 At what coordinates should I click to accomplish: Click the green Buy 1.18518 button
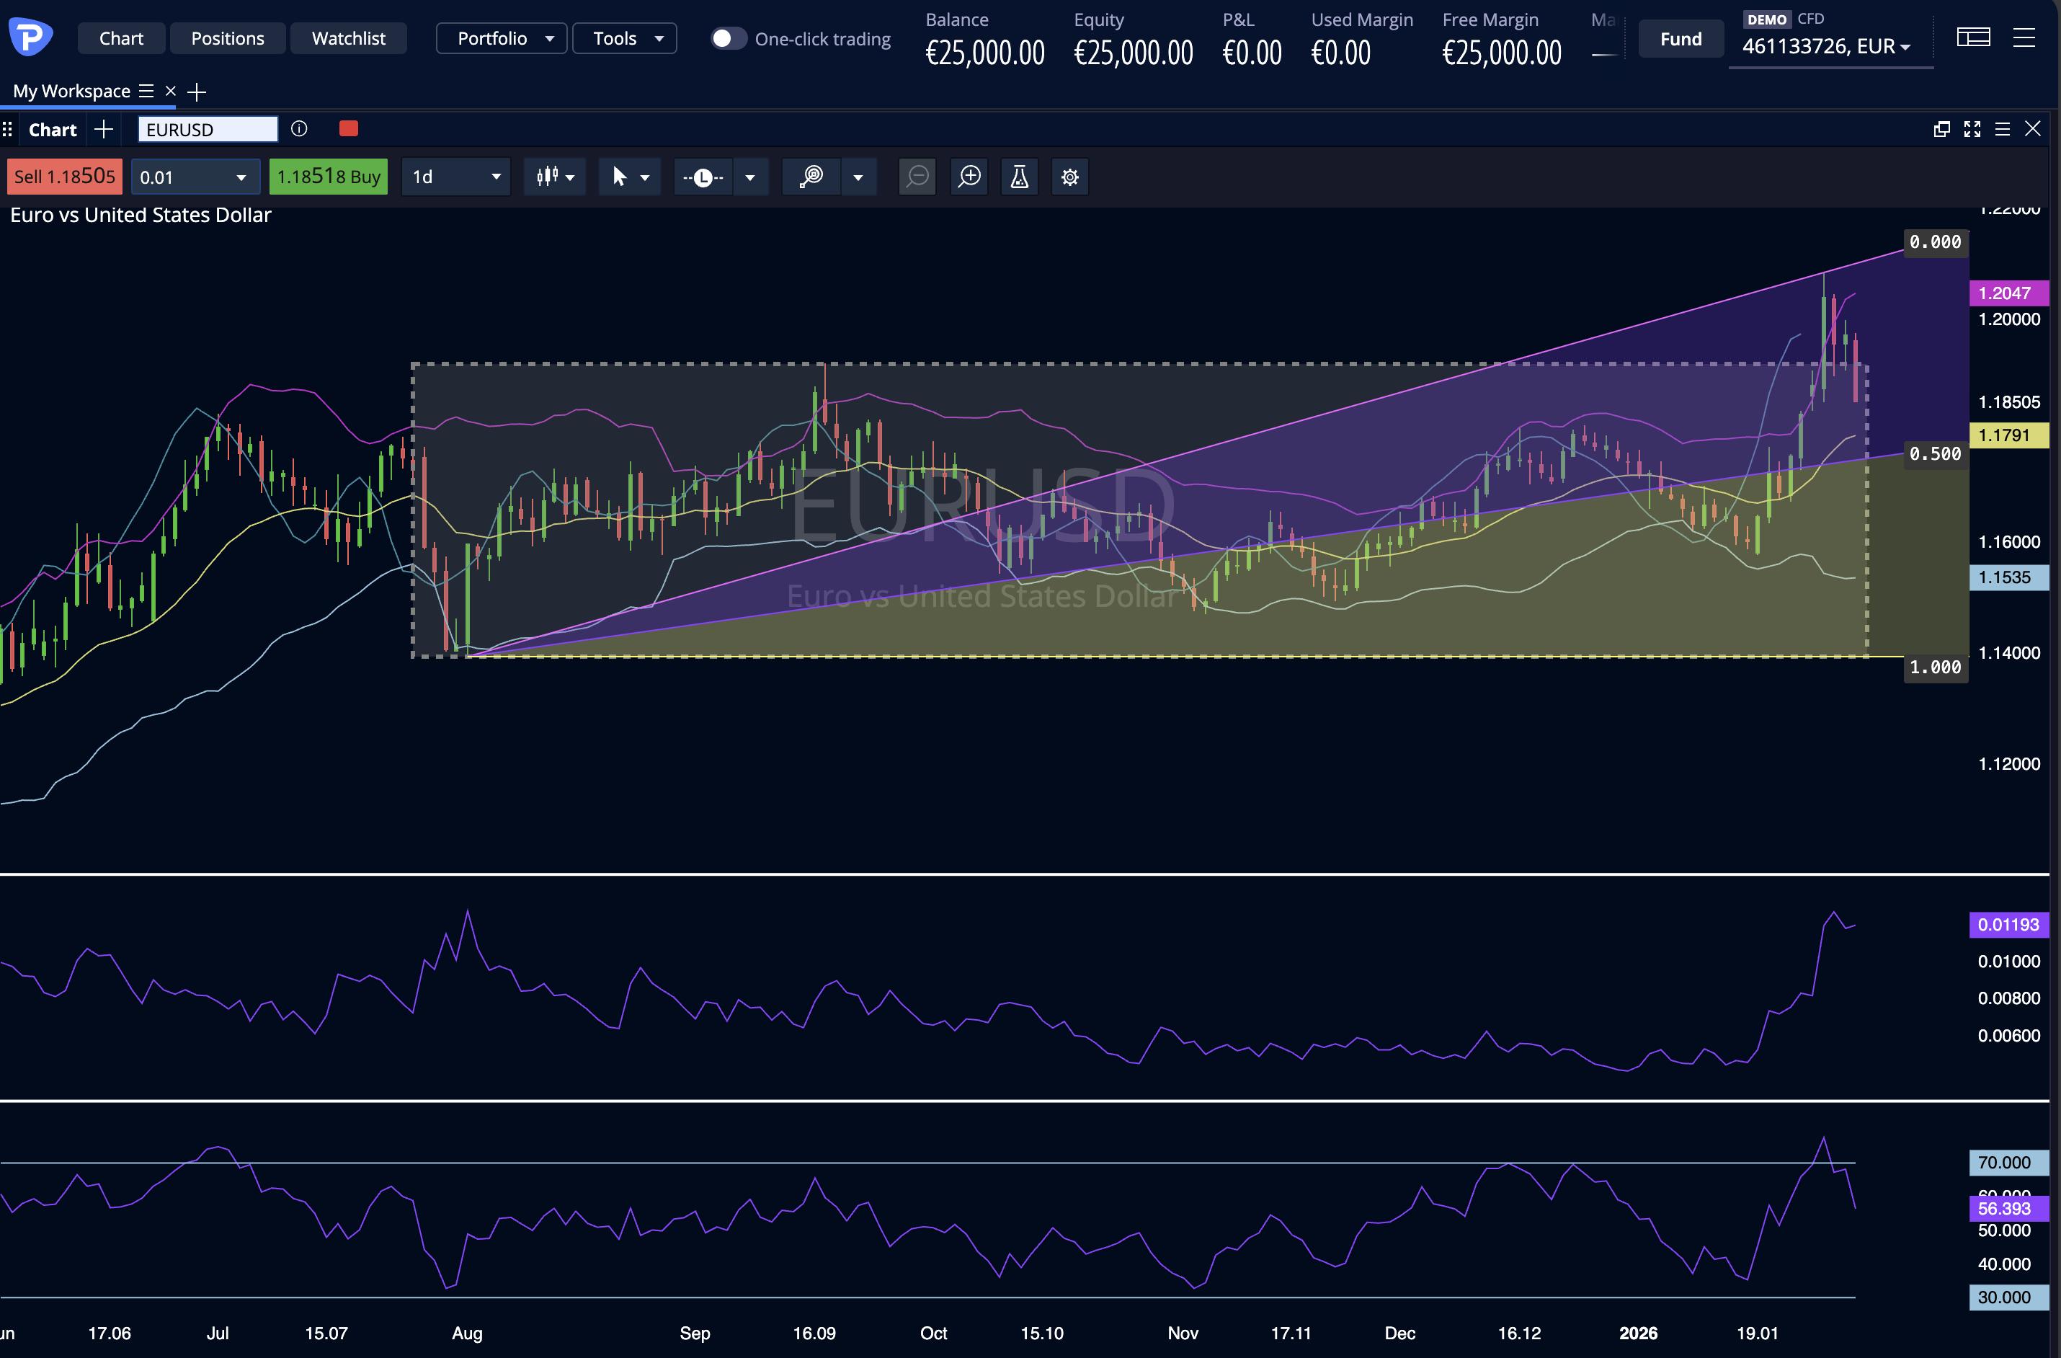328,176
